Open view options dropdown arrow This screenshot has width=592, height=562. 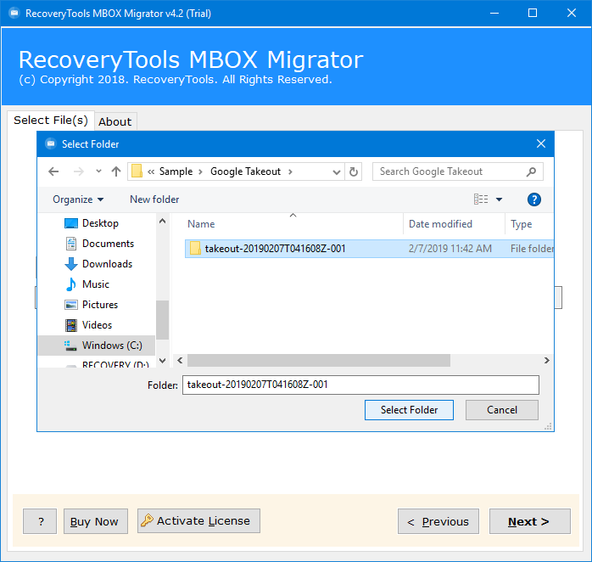click(x=499, y=200)
